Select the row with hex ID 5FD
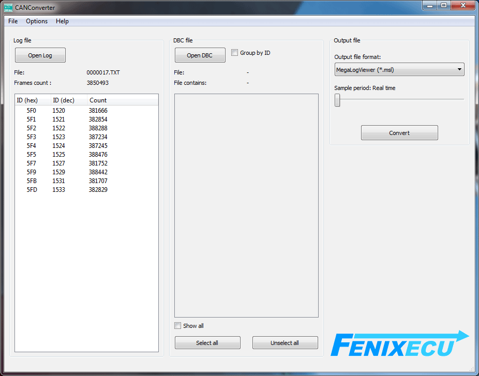 [32, 190]
